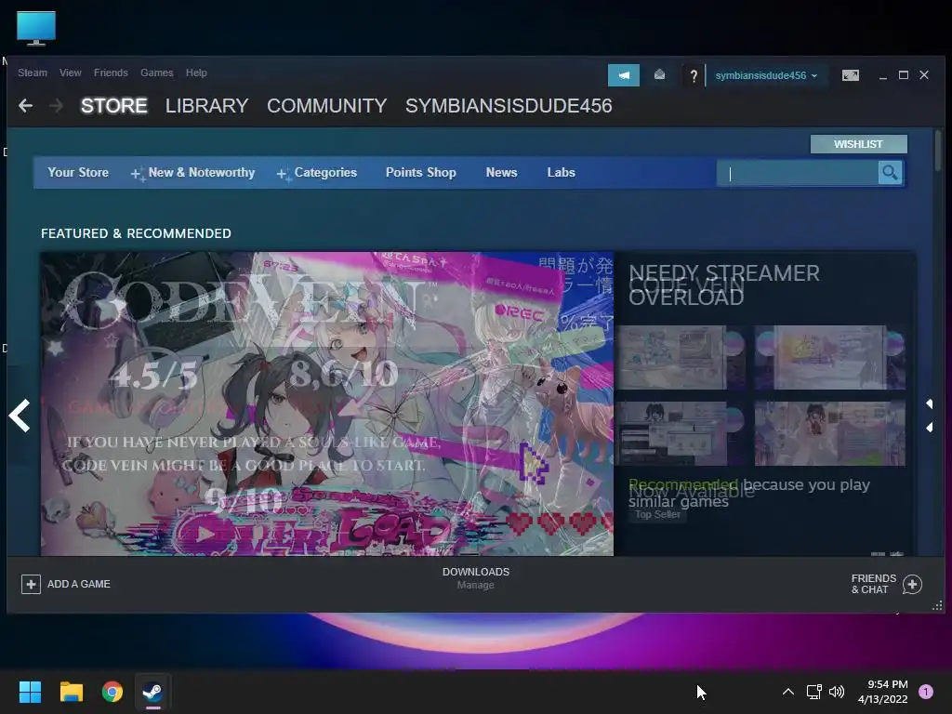
Task: Click the plus icon beside Add a Game
Action: click(x=31, y=584)
